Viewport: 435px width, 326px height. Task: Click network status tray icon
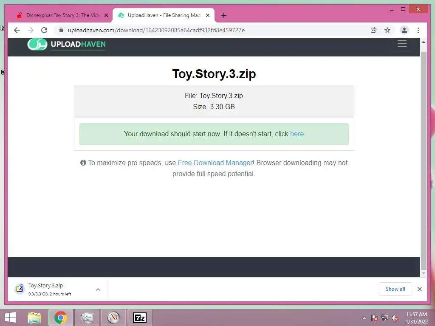click(385, 318)
